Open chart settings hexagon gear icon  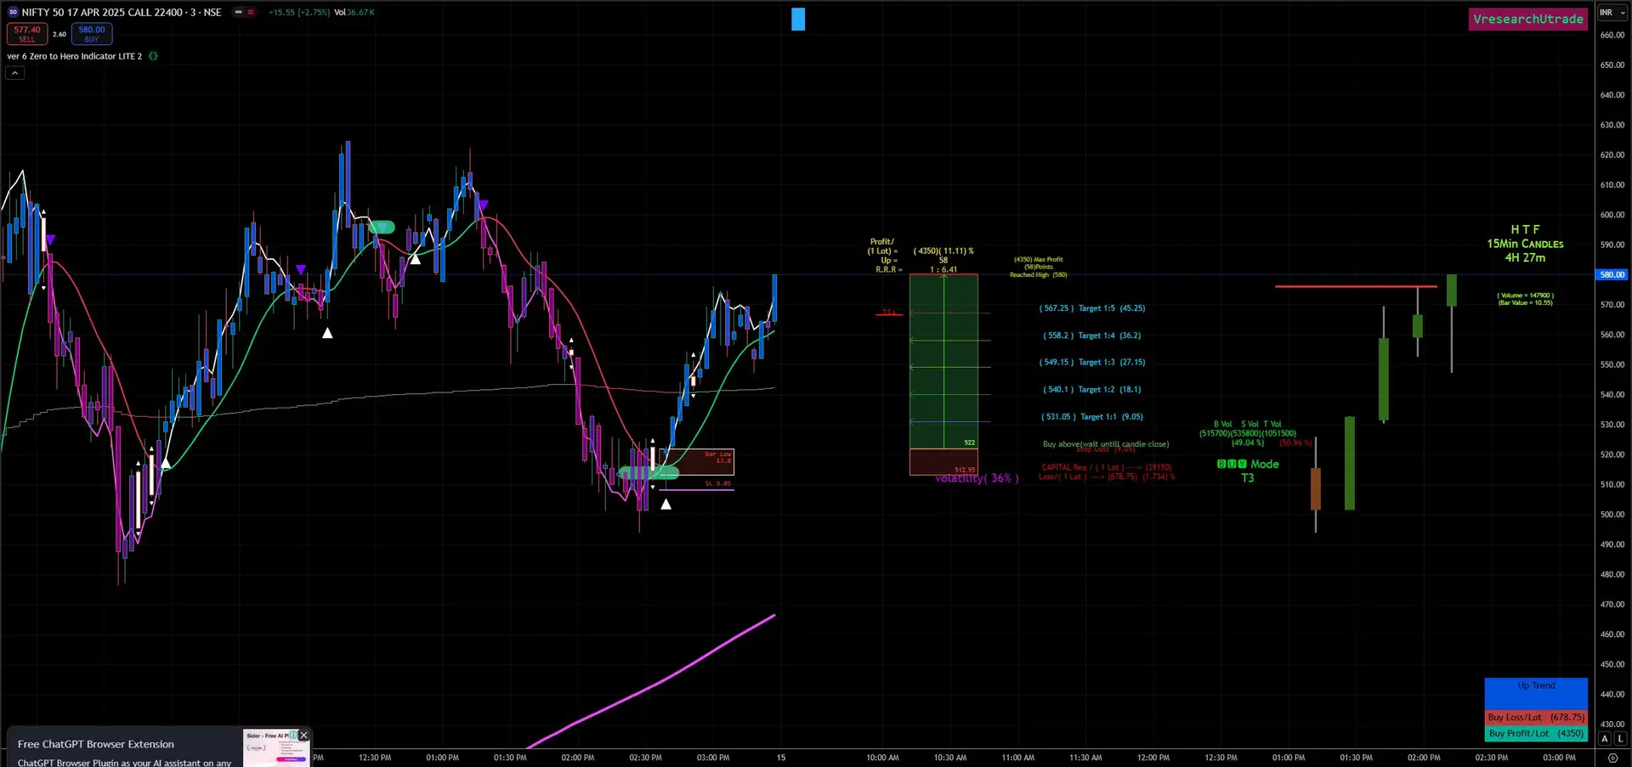pyautogui.click(x=1612, y=758)
